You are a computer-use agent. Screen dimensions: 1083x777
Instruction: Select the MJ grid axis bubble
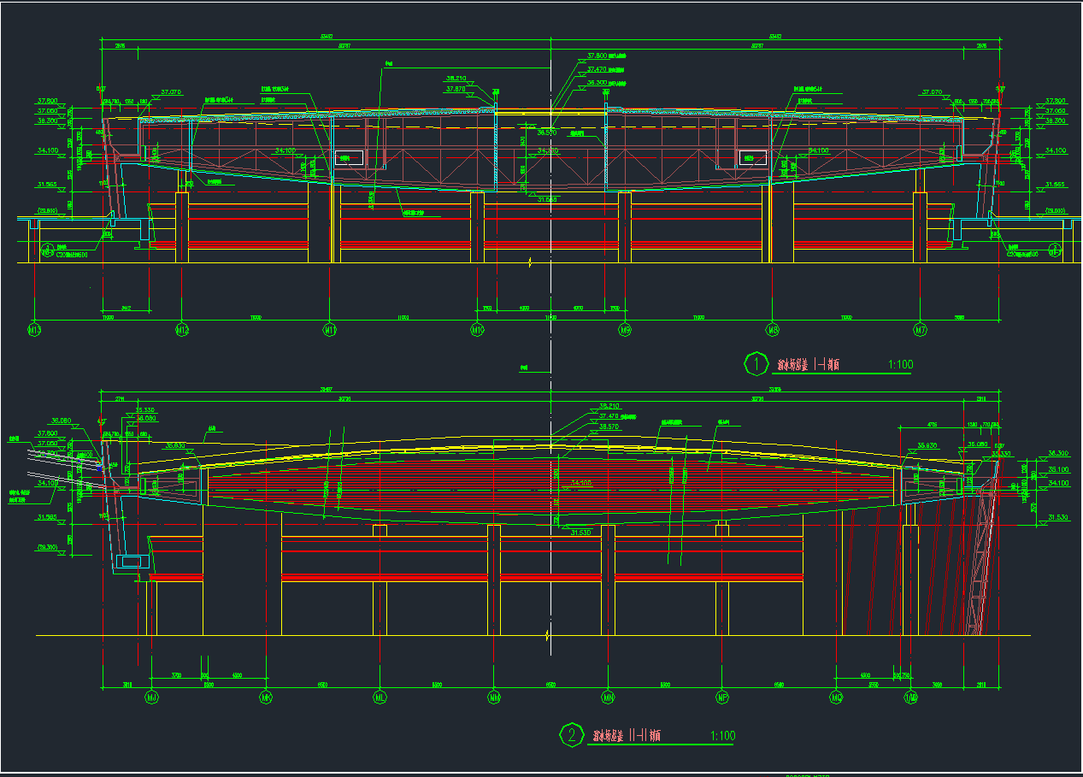pyautogui.click(x=153, y=698)
